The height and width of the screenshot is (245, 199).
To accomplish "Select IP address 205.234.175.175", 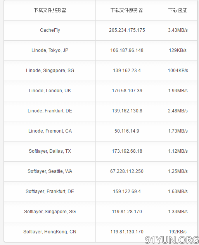I will pyautogui.click(x=127, y=30).
